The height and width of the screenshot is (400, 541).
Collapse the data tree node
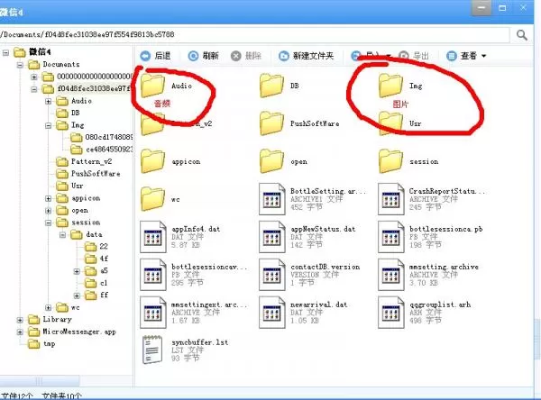[x=62, y=235]
